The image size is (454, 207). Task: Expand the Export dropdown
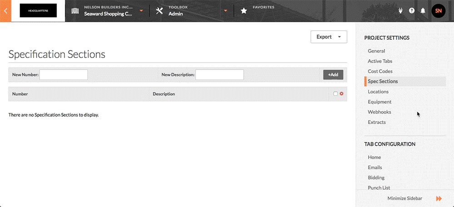click(x=329, y=37)
